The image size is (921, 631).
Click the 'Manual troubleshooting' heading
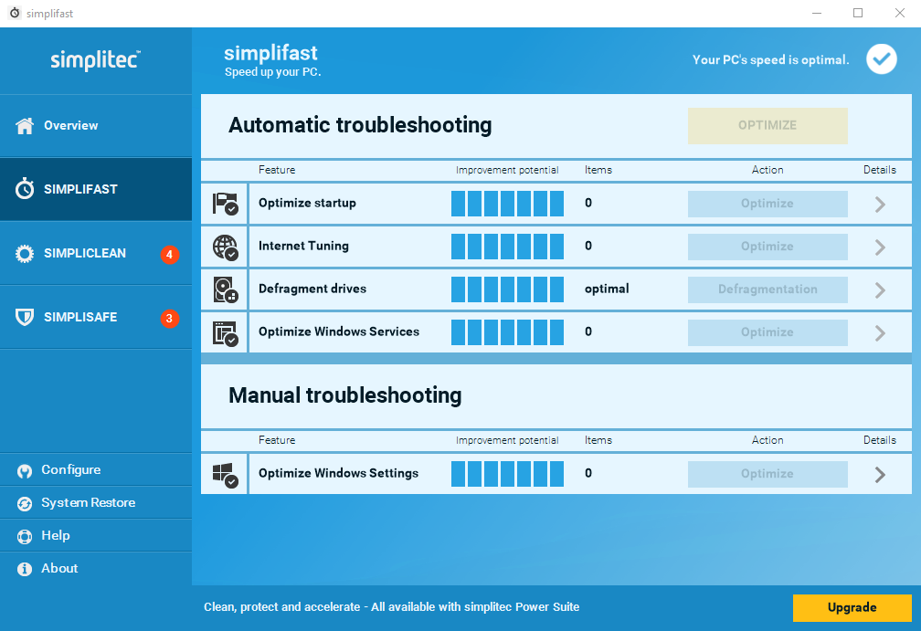(345, 395)
